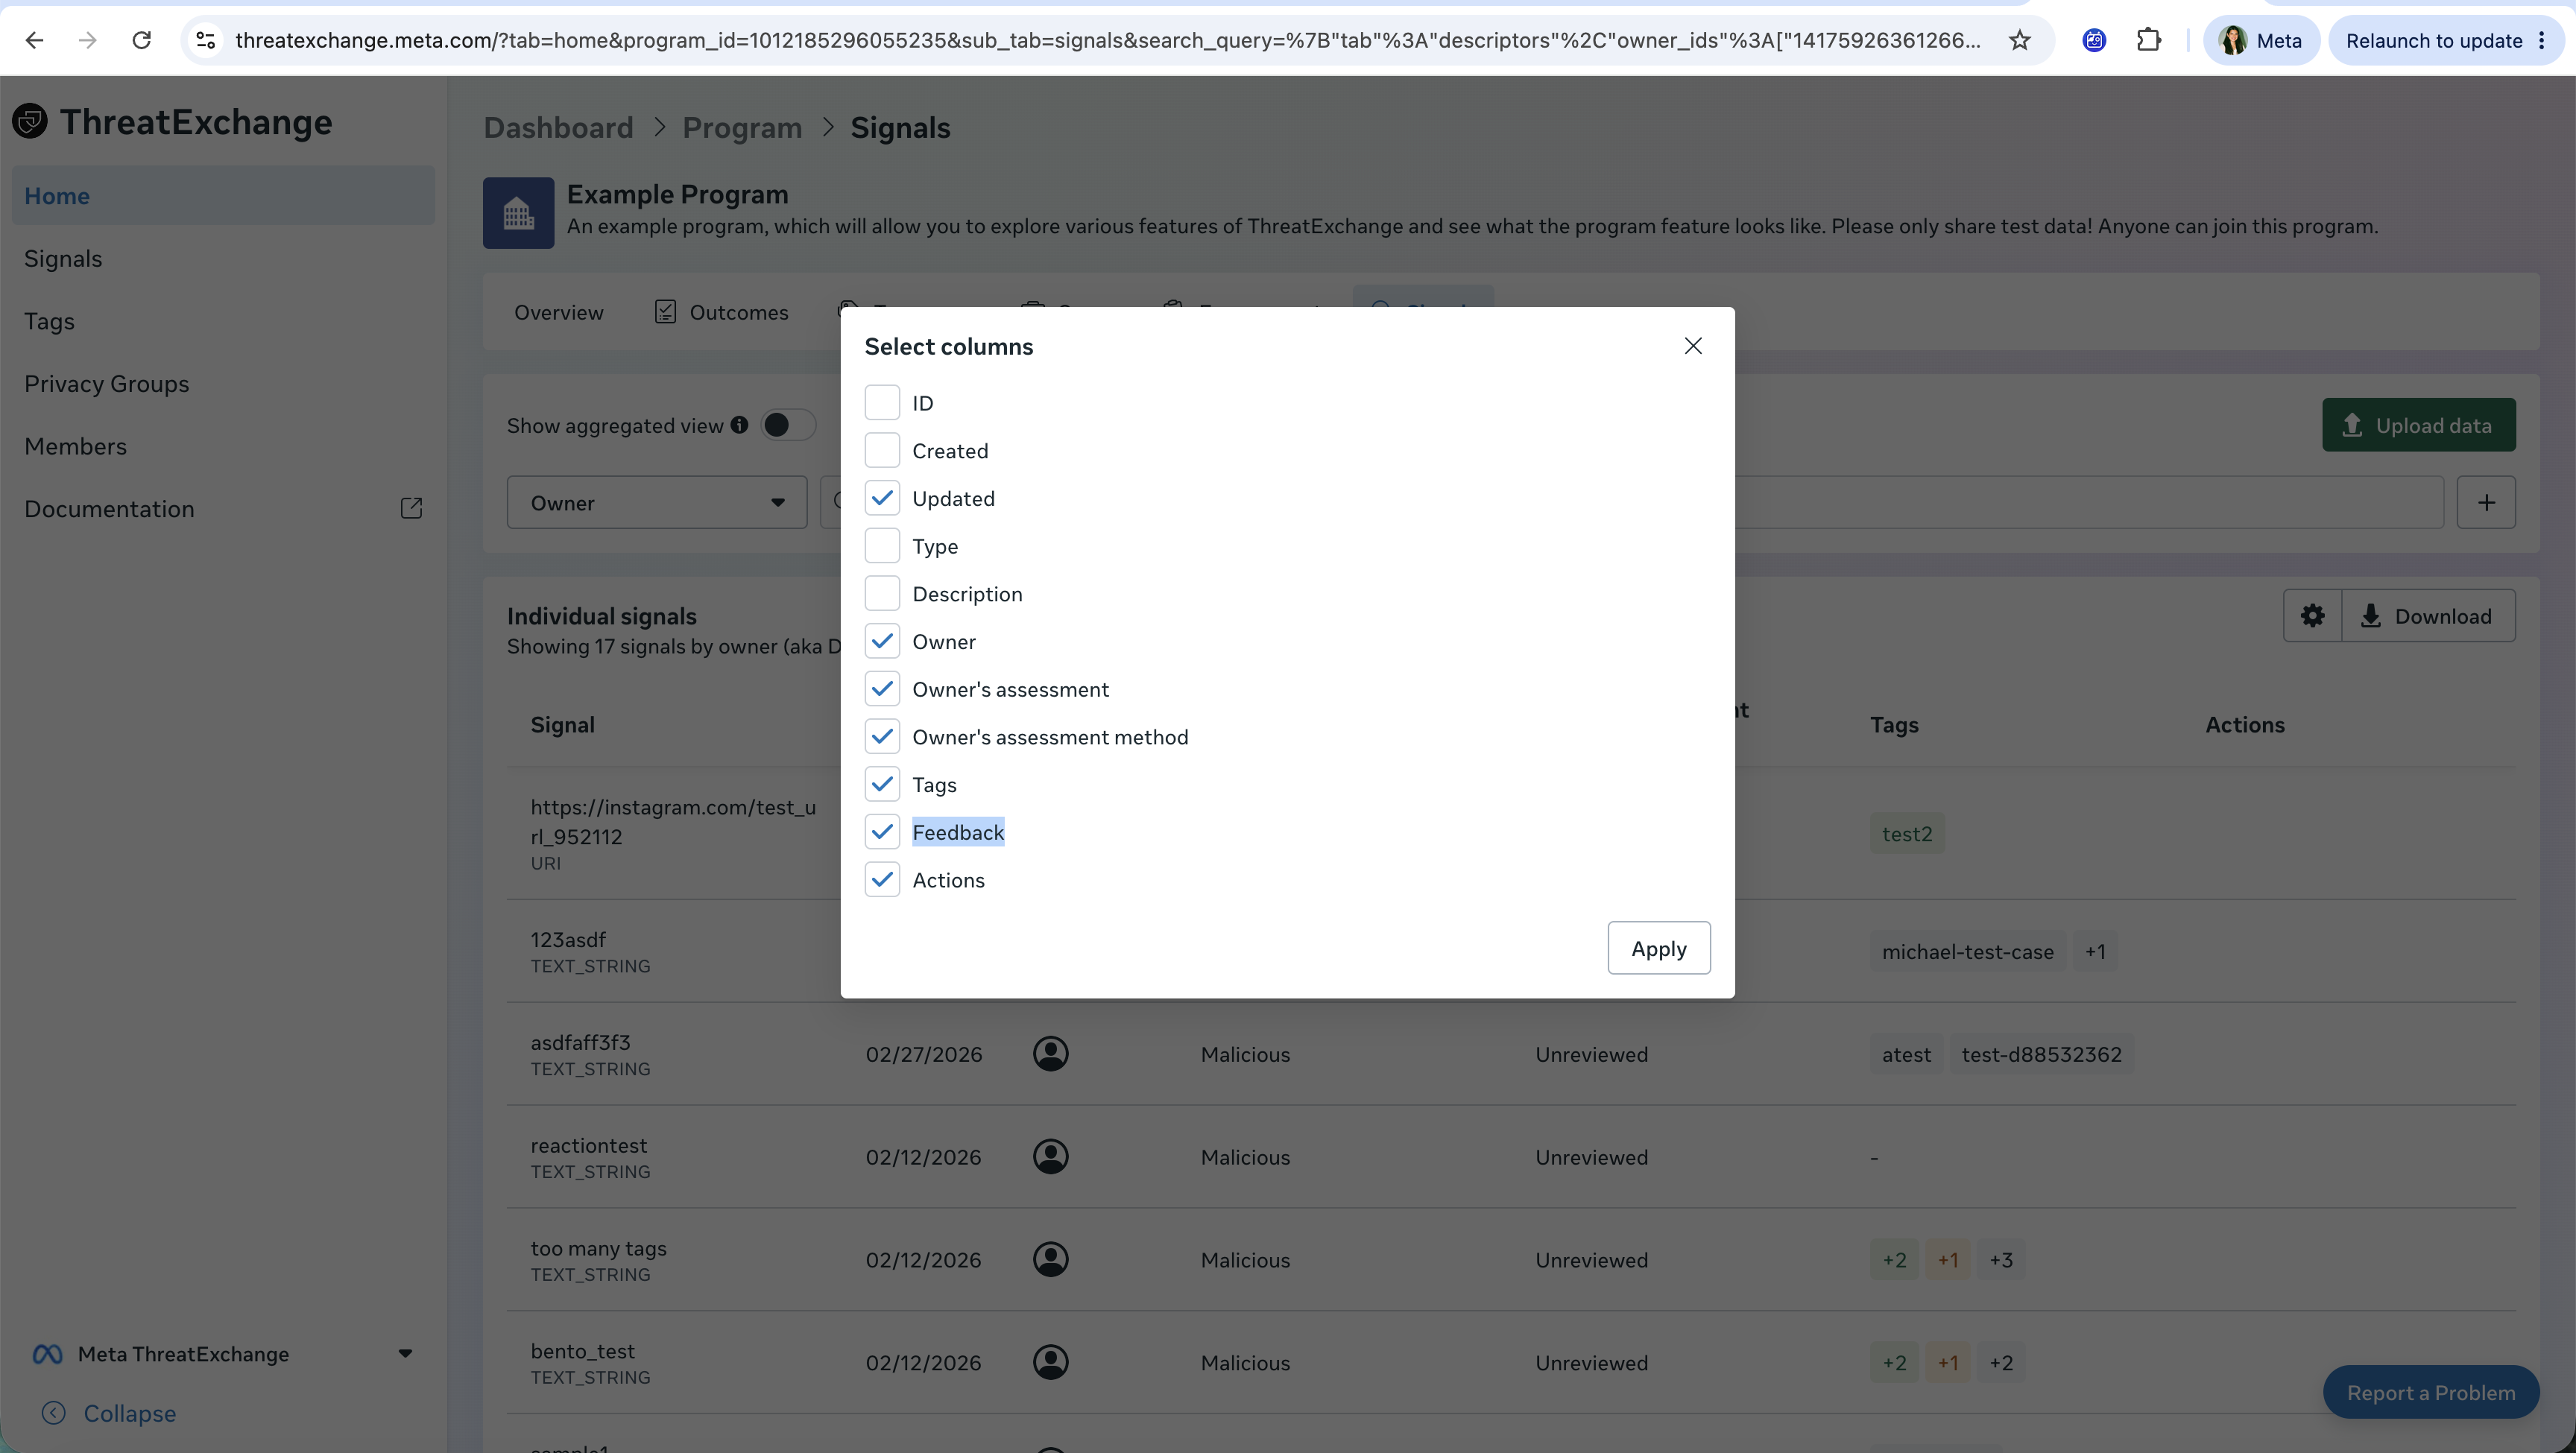
Task: Click the blue extension icon in toolbar
Action: 2093,40
